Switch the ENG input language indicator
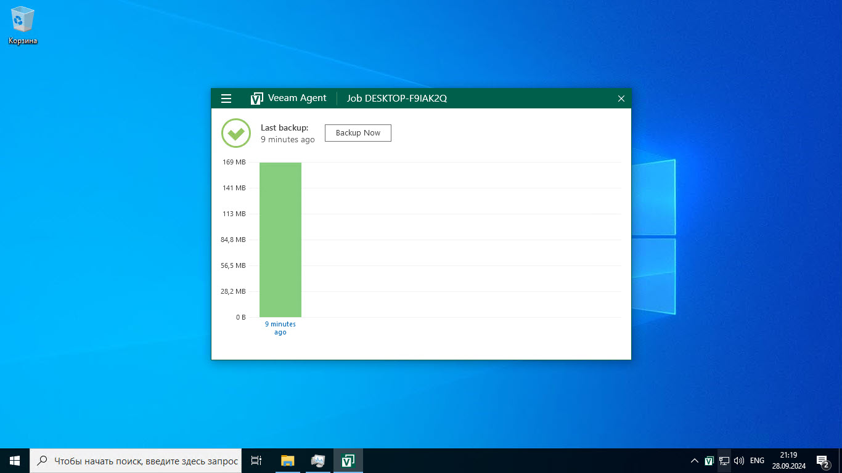The width and height of the screenshot is (842, 473). [757, 461]
